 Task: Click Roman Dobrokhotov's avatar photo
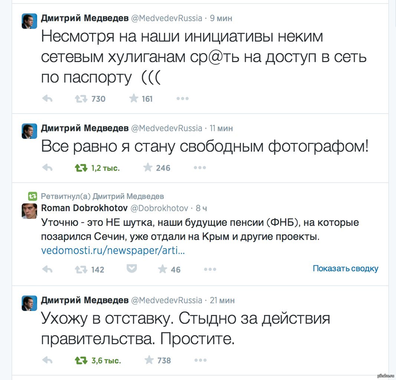(x=29, y=211)
